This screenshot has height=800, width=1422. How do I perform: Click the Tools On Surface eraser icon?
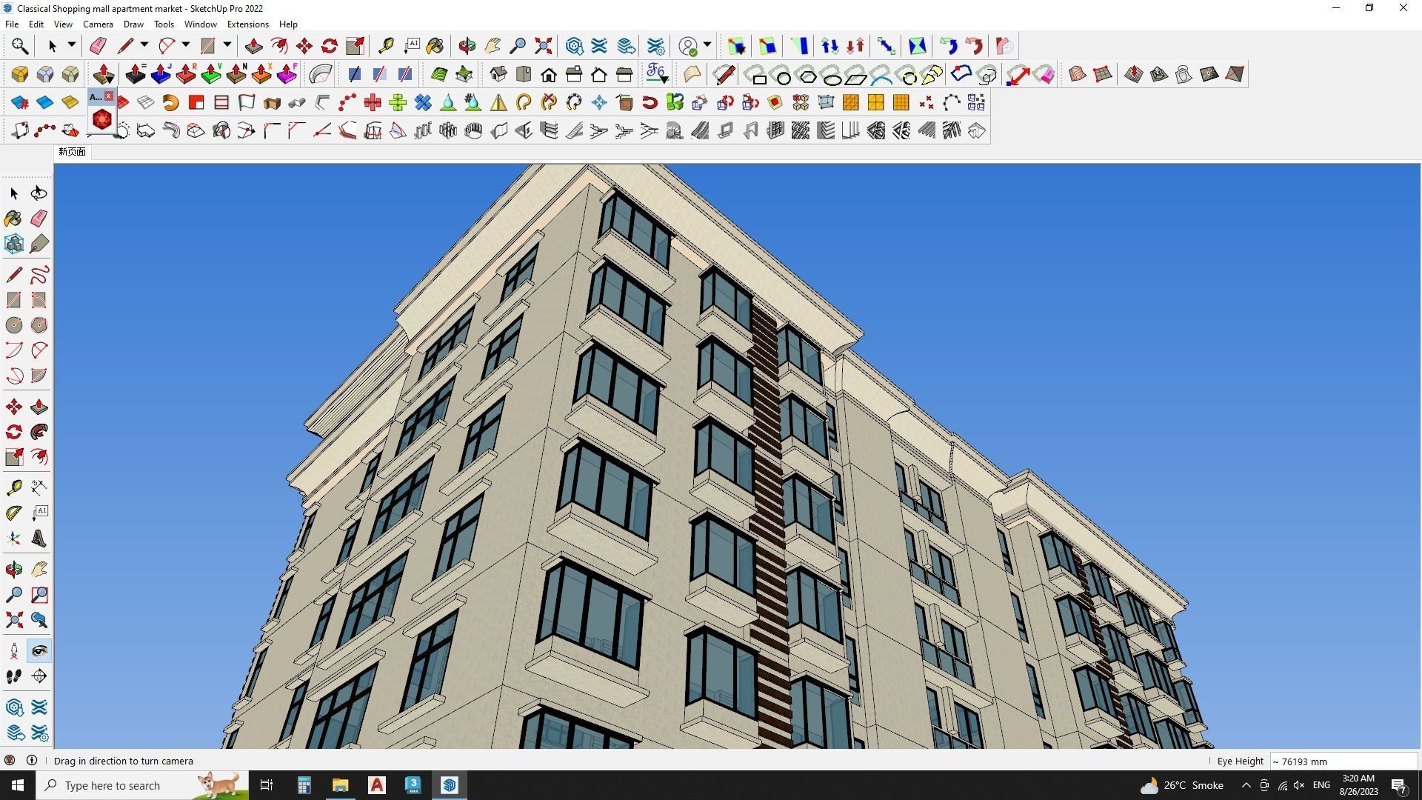[1044, 74]
